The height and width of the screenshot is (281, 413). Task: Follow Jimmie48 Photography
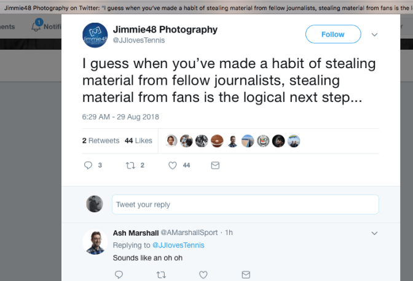[x=332, y=34]
